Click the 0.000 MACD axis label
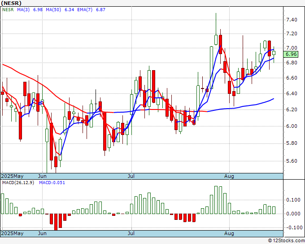The height and width of the screenshot is (244, 305). pyautogui.click(x=293, y=214)
